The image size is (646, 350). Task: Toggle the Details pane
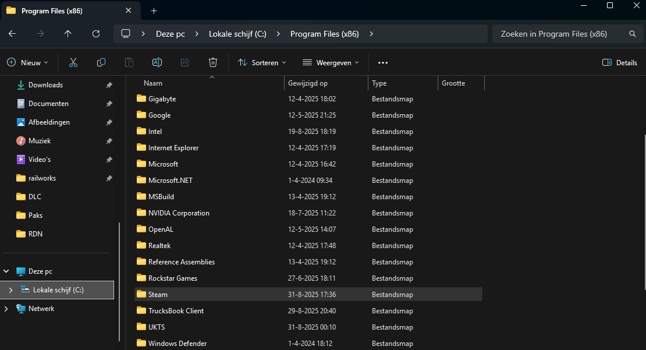[619, 63]
